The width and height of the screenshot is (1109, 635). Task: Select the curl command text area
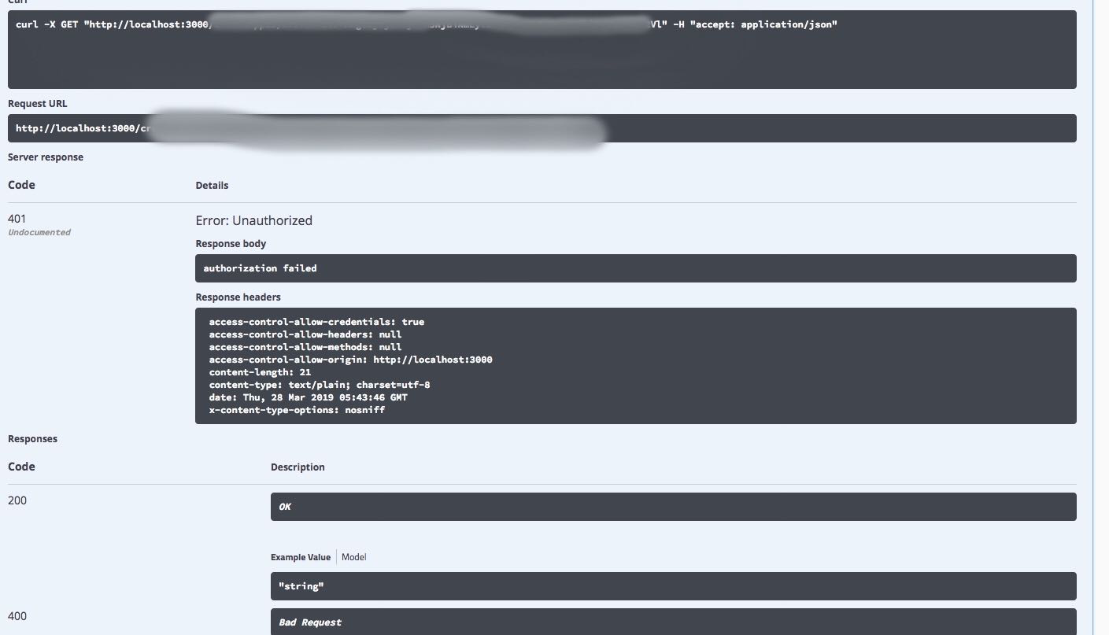(x=543, y=49)
